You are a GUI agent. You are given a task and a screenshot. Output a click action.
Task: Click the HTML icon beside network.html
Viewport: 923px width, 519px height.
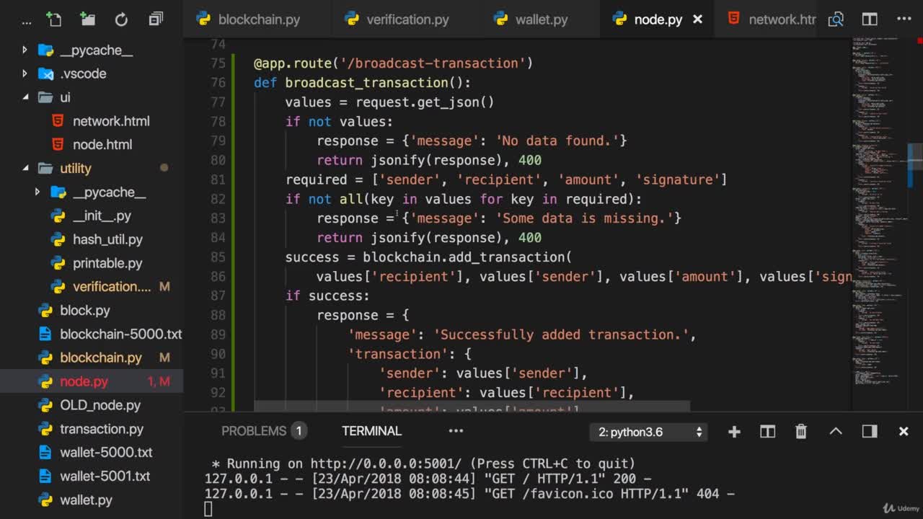tap(58, 120)
